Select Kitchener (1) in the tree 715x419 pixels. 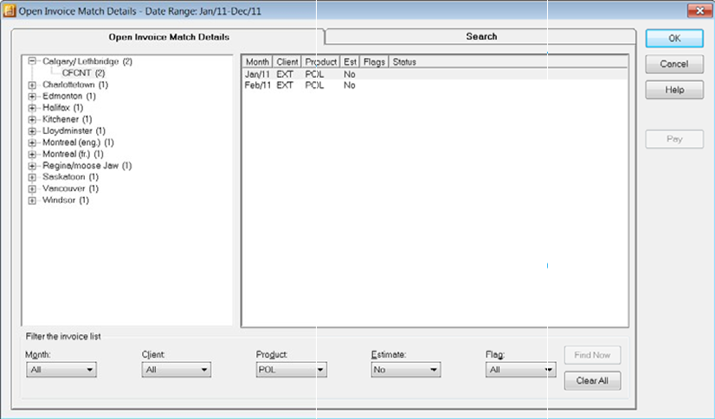(x=67, y=119)
